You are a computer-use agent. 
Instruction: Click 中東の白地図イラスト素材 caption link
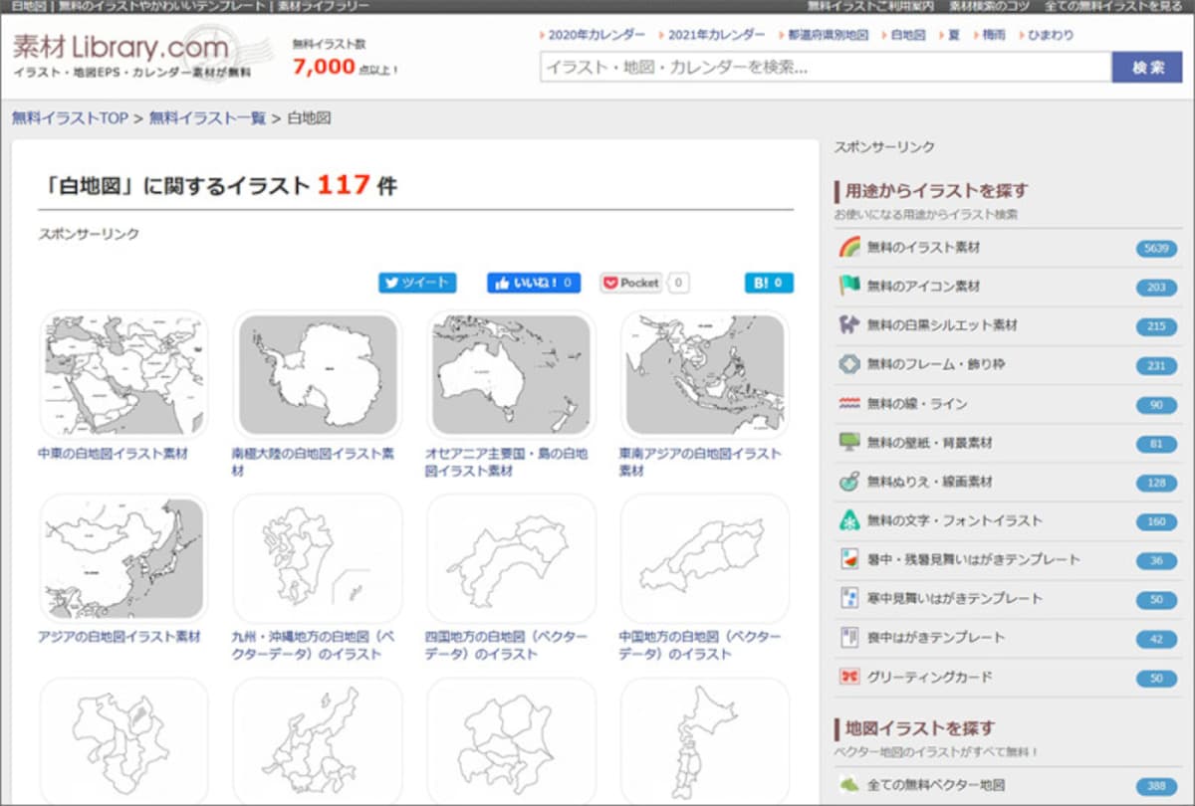(113, 454)
